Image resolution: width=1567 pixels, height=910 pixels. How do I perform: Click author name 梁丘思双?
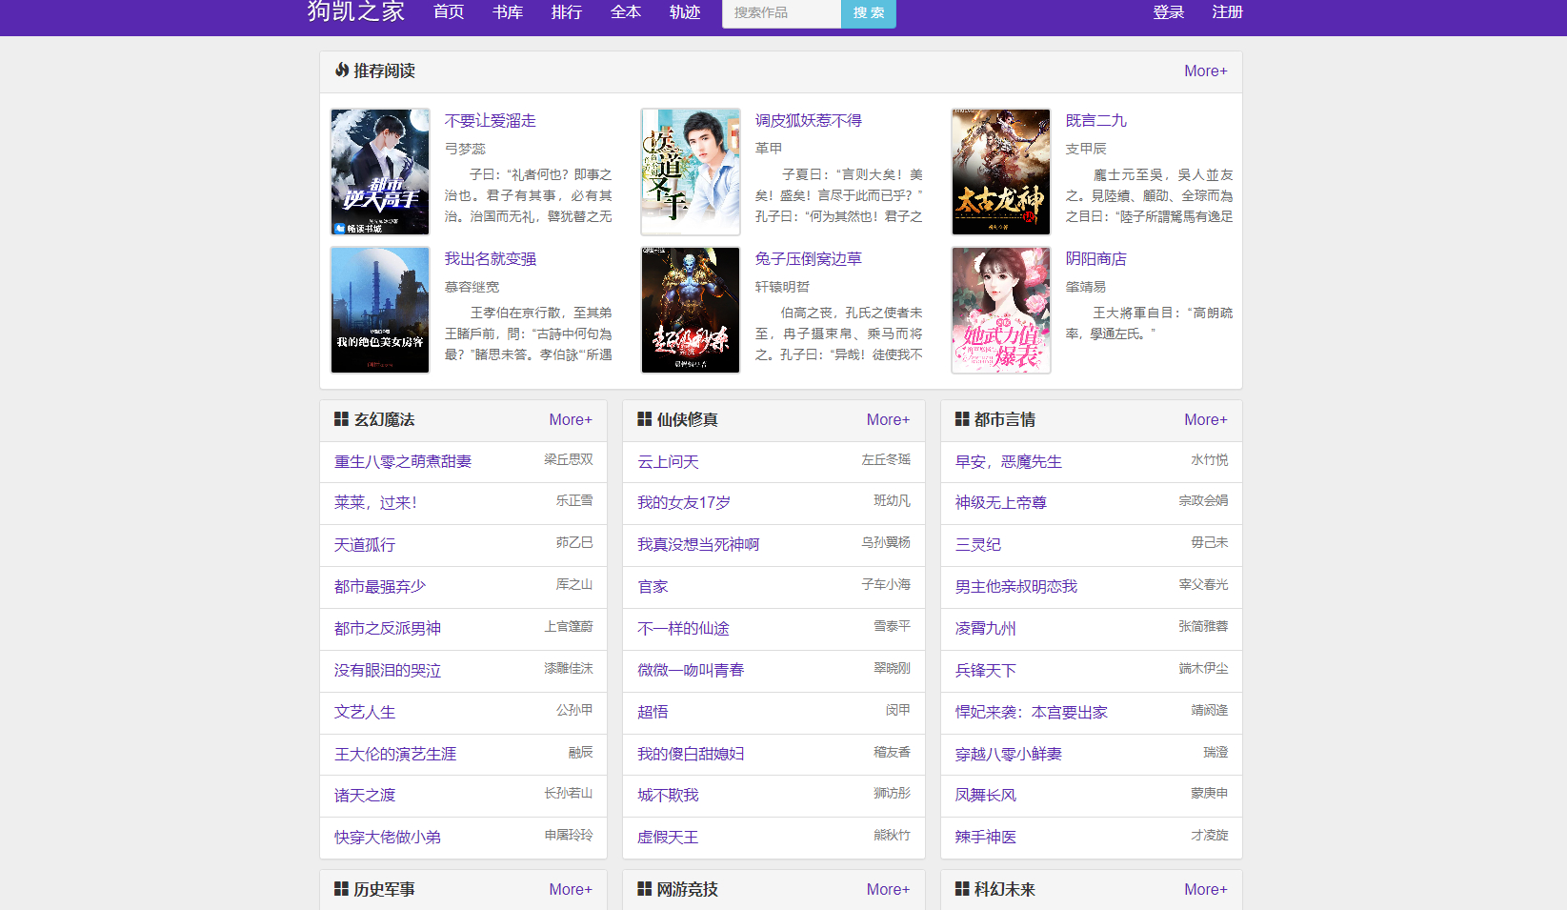pos(569,459)
